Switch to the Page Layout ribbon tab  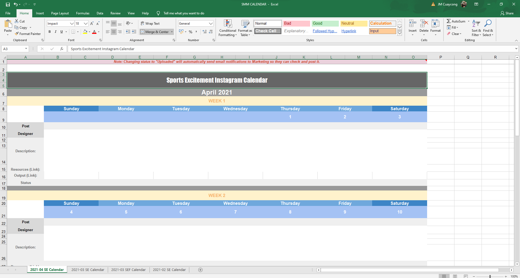click(x=60, y=13)
